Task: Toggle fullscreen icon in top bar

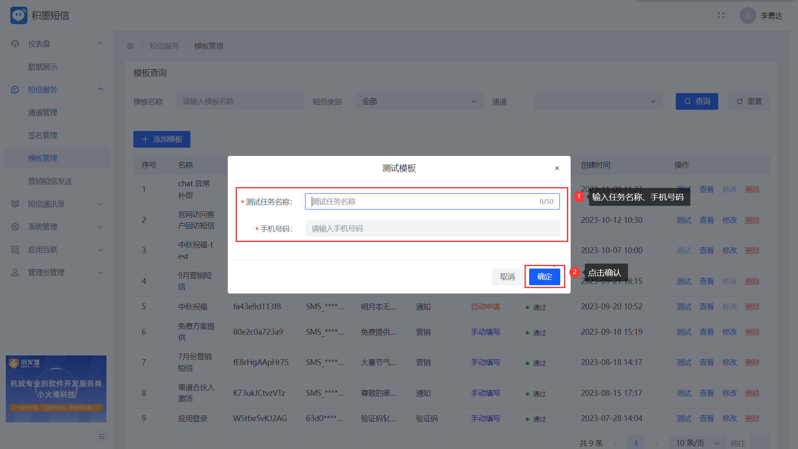Action: click(721, 15)
